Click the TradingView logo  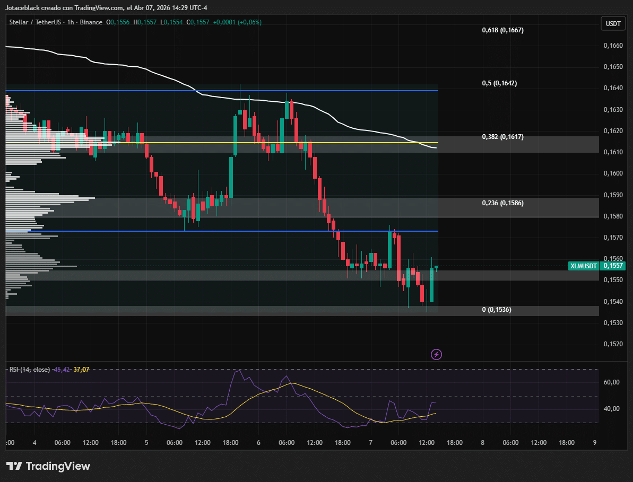[48, 466]
